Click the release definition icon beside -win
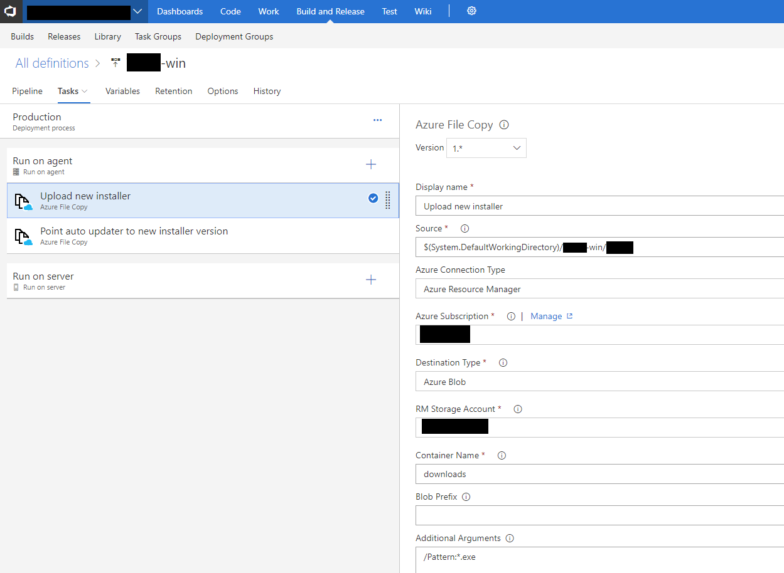784x573 pixels. click(x=115, y=63)
